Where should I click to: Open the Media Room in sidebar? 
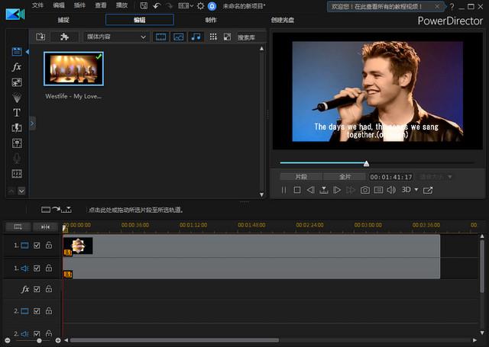(17, 52)
